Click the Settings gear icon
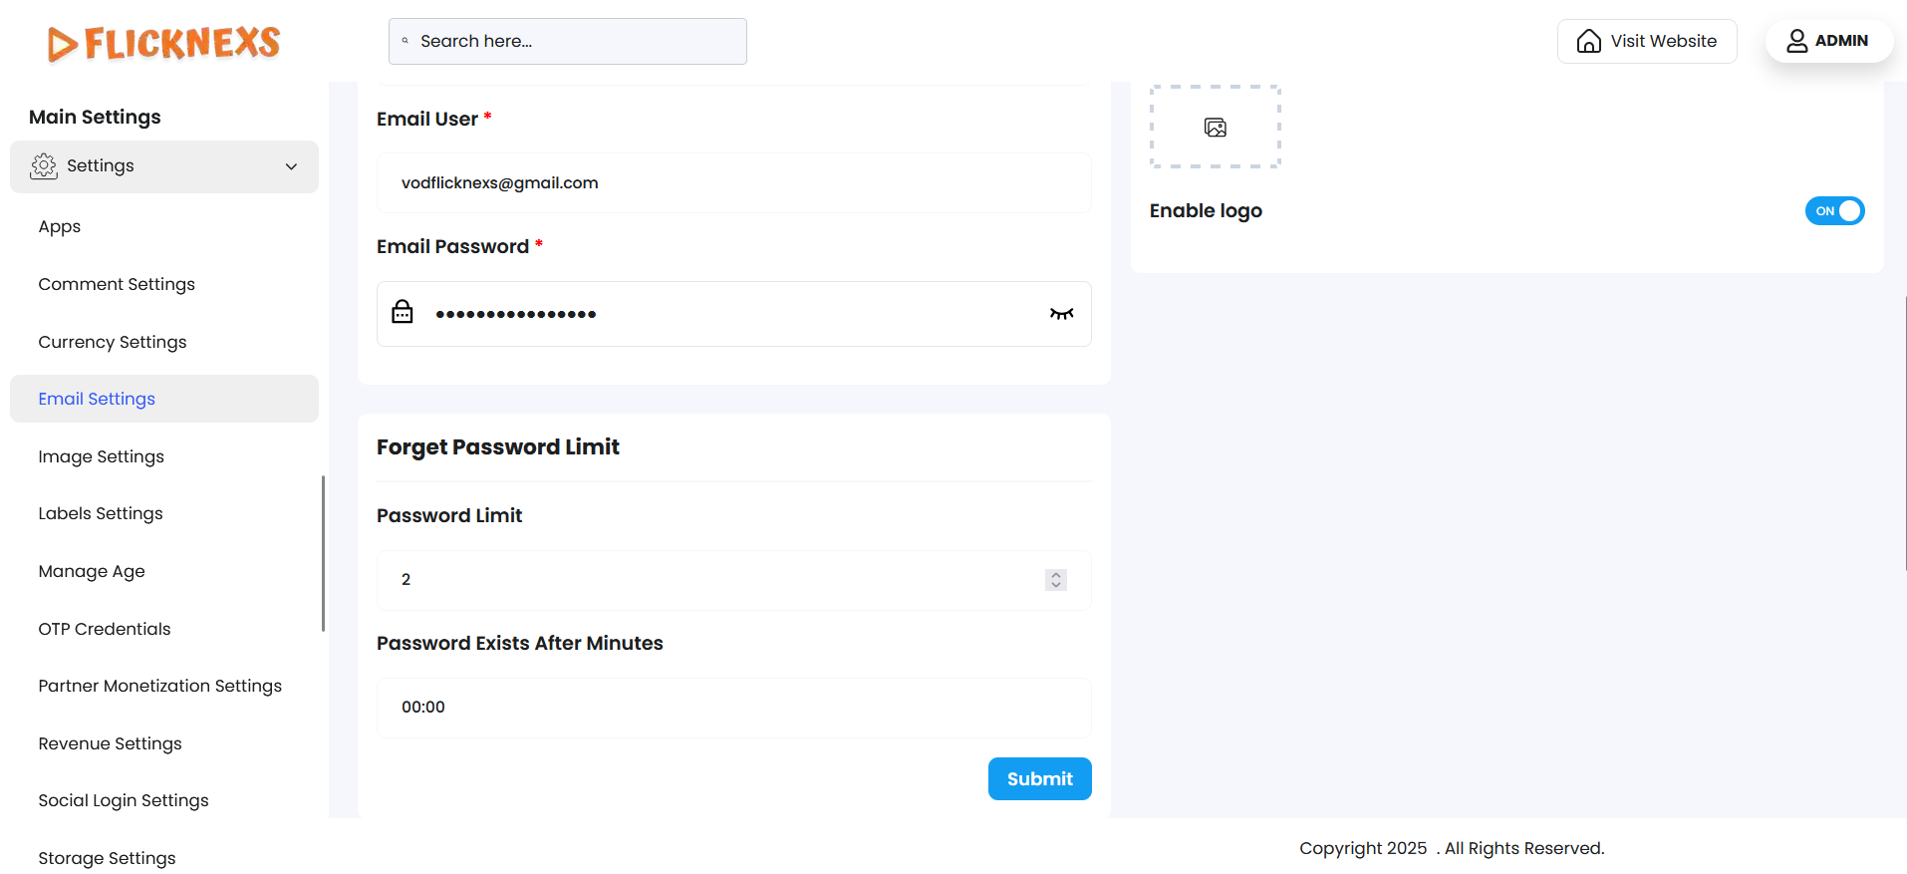The height and width of the screenshot is (874, 1907). point(44,166)
